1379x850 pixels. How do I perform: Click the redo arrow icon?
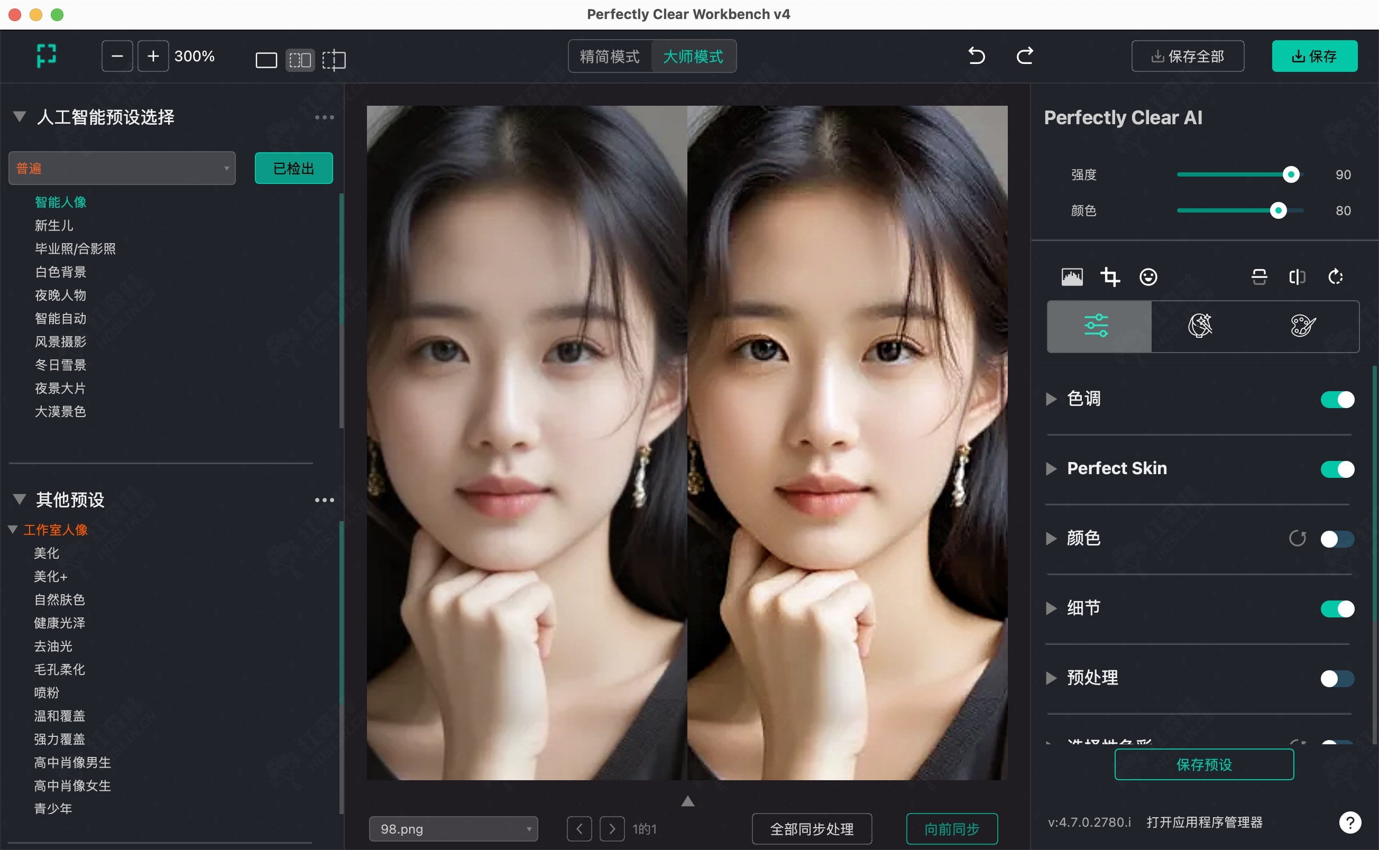point(1024,56)
